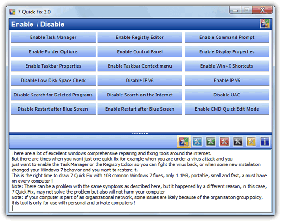Click inside the description text box
The image size is (281, 221).
(x=140, y=181)
